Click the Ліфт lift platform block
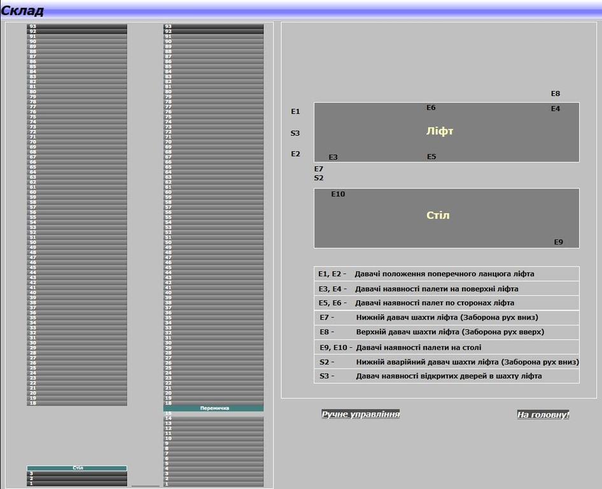 pyautogui.click(x=446, y=132)
